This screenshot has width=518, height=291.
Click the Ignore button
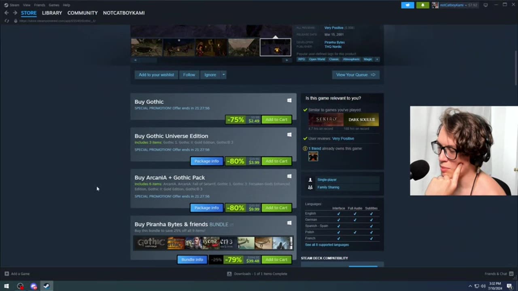(x=210, y=75)
